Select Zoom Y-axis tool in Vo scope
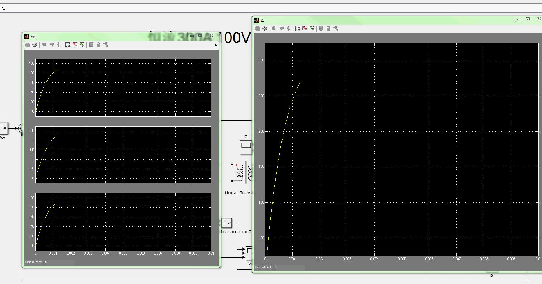Viewport: 542px width, 284px height. click(59, 45)
